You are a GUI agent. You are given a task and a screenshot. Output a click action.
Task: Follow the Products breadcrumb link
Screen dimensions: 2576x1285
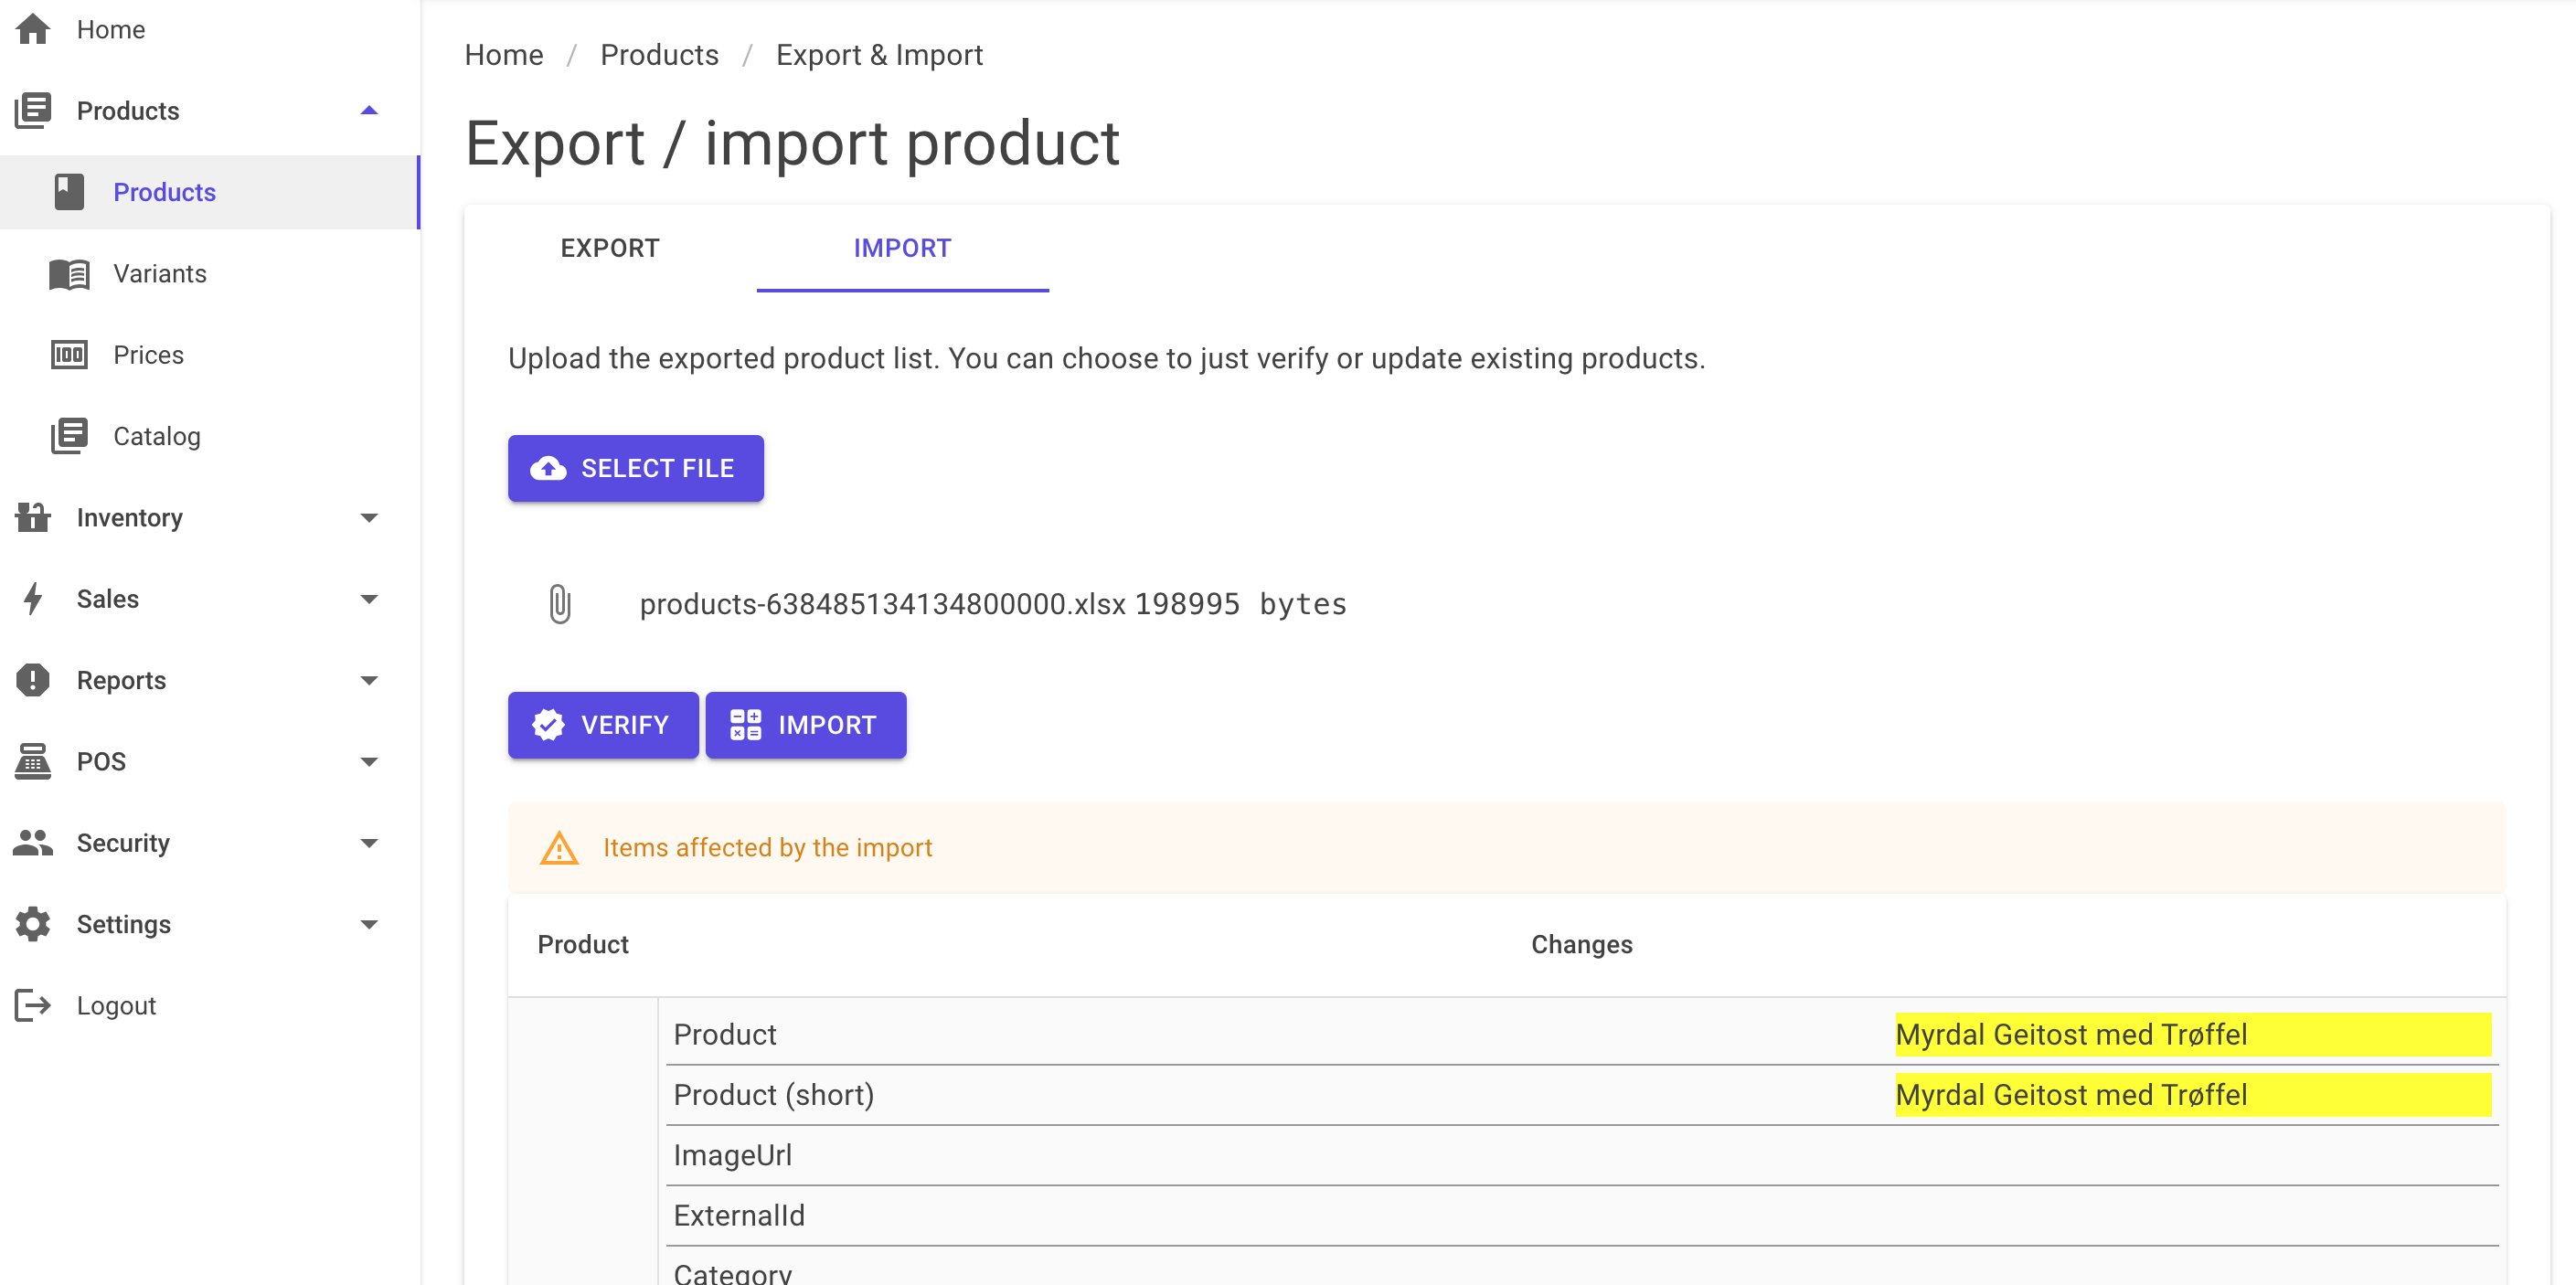[x=659, y=54]
